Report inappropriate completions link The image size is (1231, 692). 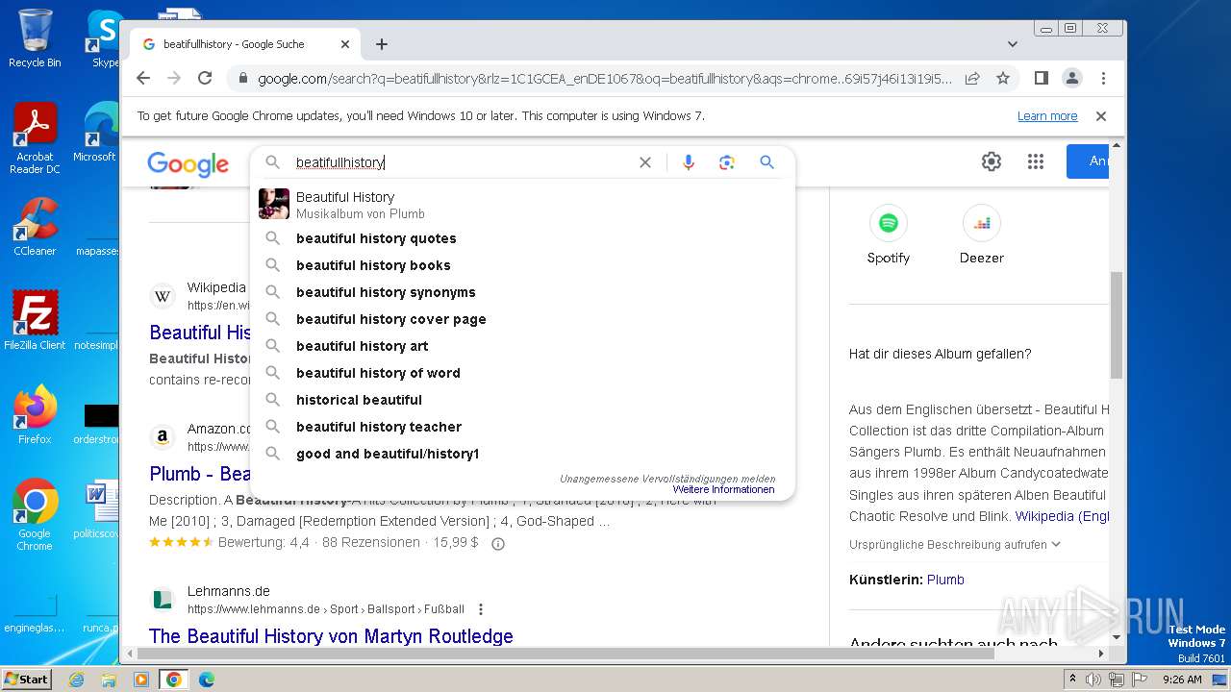coord(667,479)
